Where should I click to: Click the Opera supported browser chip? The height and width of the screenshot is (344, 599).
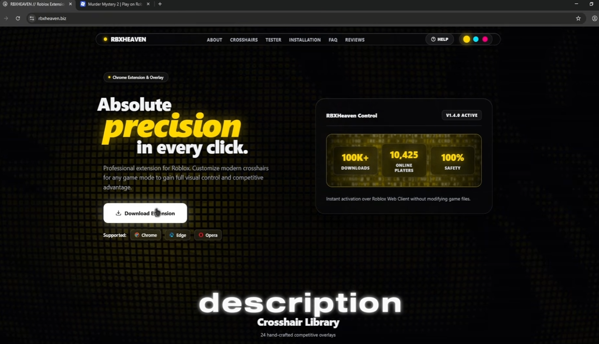pos(208,235)
